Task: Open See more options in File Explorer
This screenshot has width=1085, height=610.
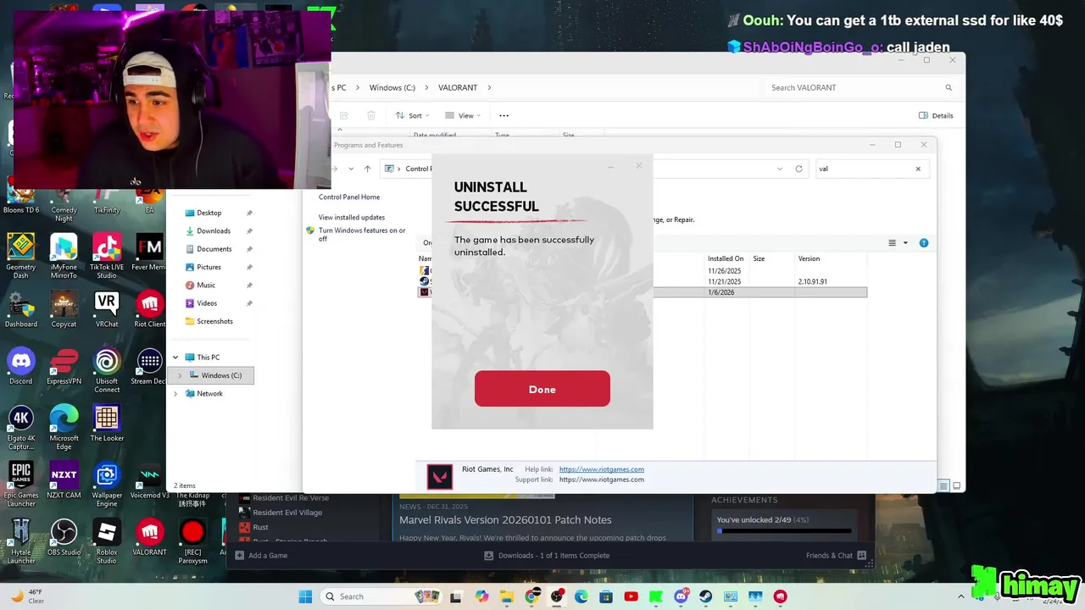Action: [x=504, y=115]
